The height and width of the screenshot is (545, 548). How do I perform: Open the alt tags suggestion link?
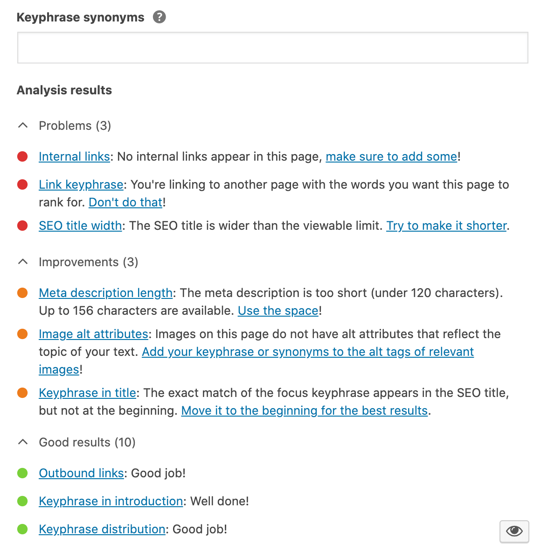pos(307,352)
